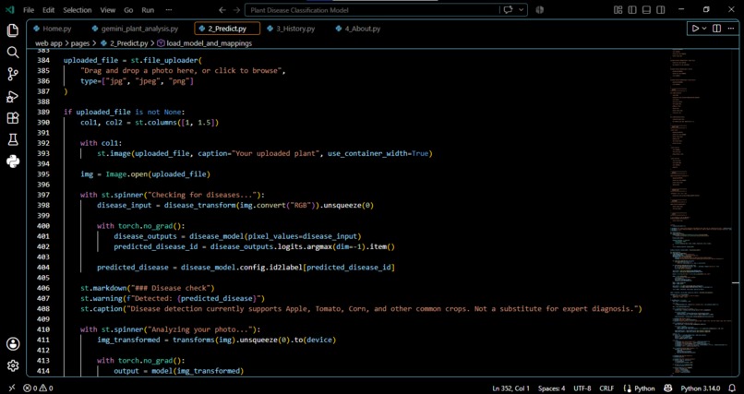Open the Manage gear menu

tap(13, 365)
